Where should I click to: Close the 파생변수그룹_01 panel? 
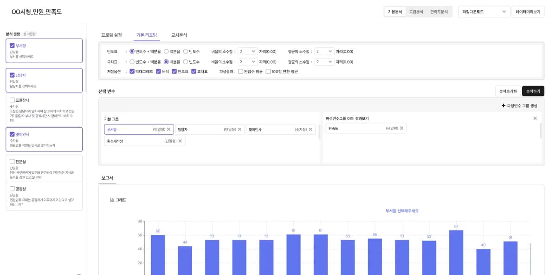point(535,118)
